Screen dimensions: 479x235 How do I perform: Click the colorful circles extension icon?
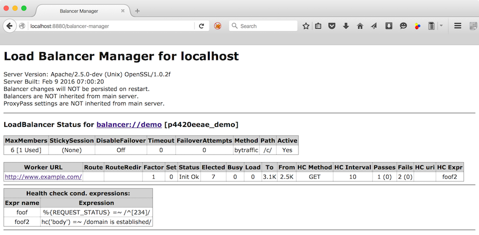(417, 26)
